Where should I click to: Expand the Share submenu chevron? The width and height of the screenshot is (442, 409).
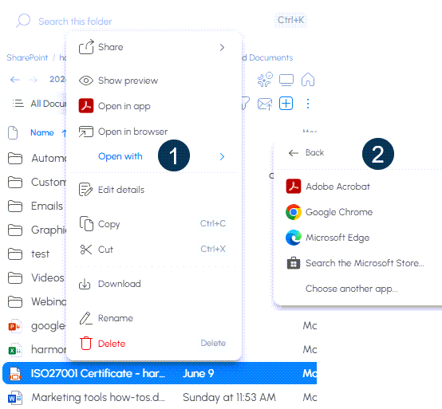point(222,47)
